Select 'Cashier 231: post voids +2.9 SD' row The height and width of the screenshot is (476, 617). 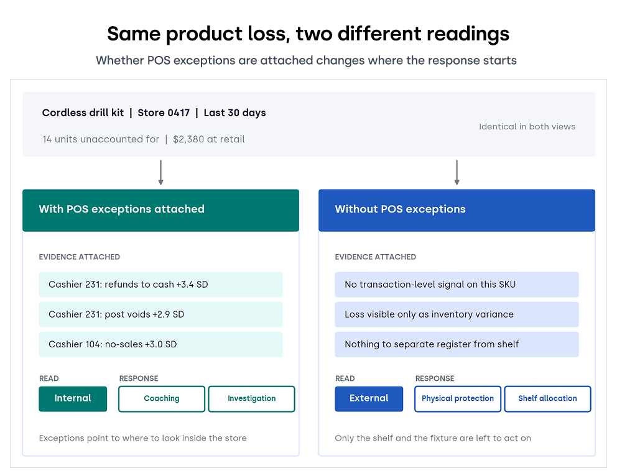click(160, 314)
